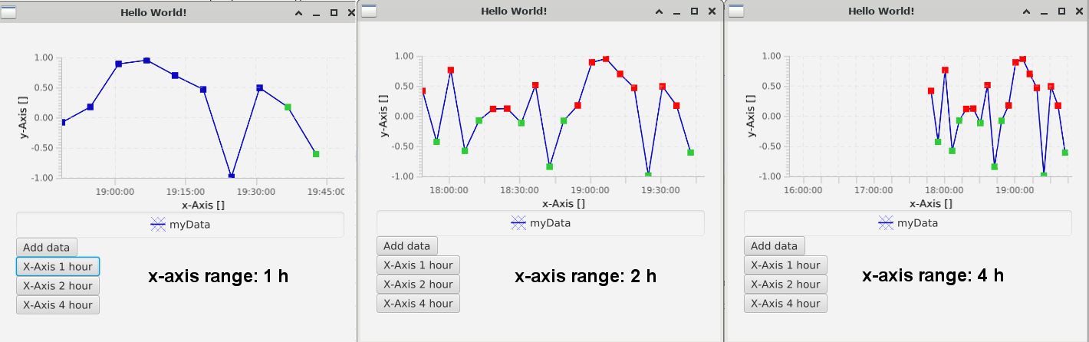Select X-Axis 2 hour in the right window
The image size is (1089, 342).
click(785, 284)
